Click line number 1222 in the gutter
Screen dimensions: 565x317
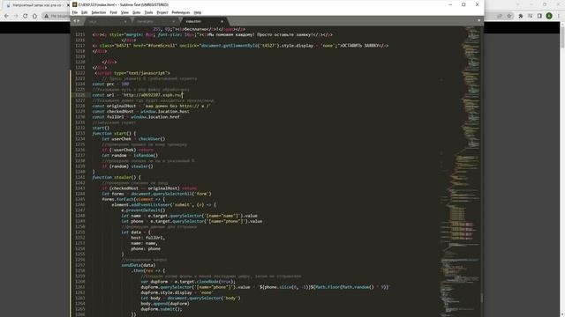point(80,73)
